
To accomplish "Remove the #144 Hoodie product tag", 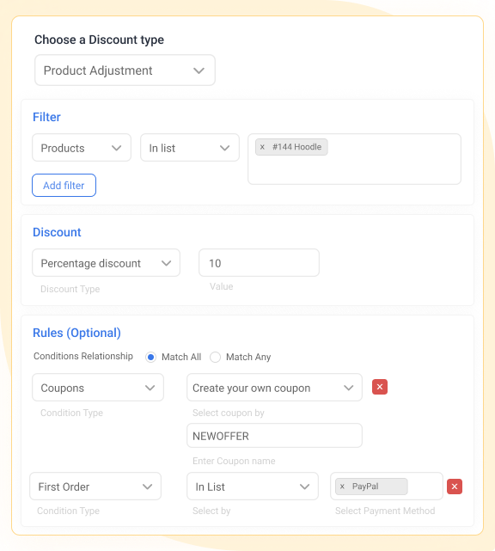I will pos(262,147).
